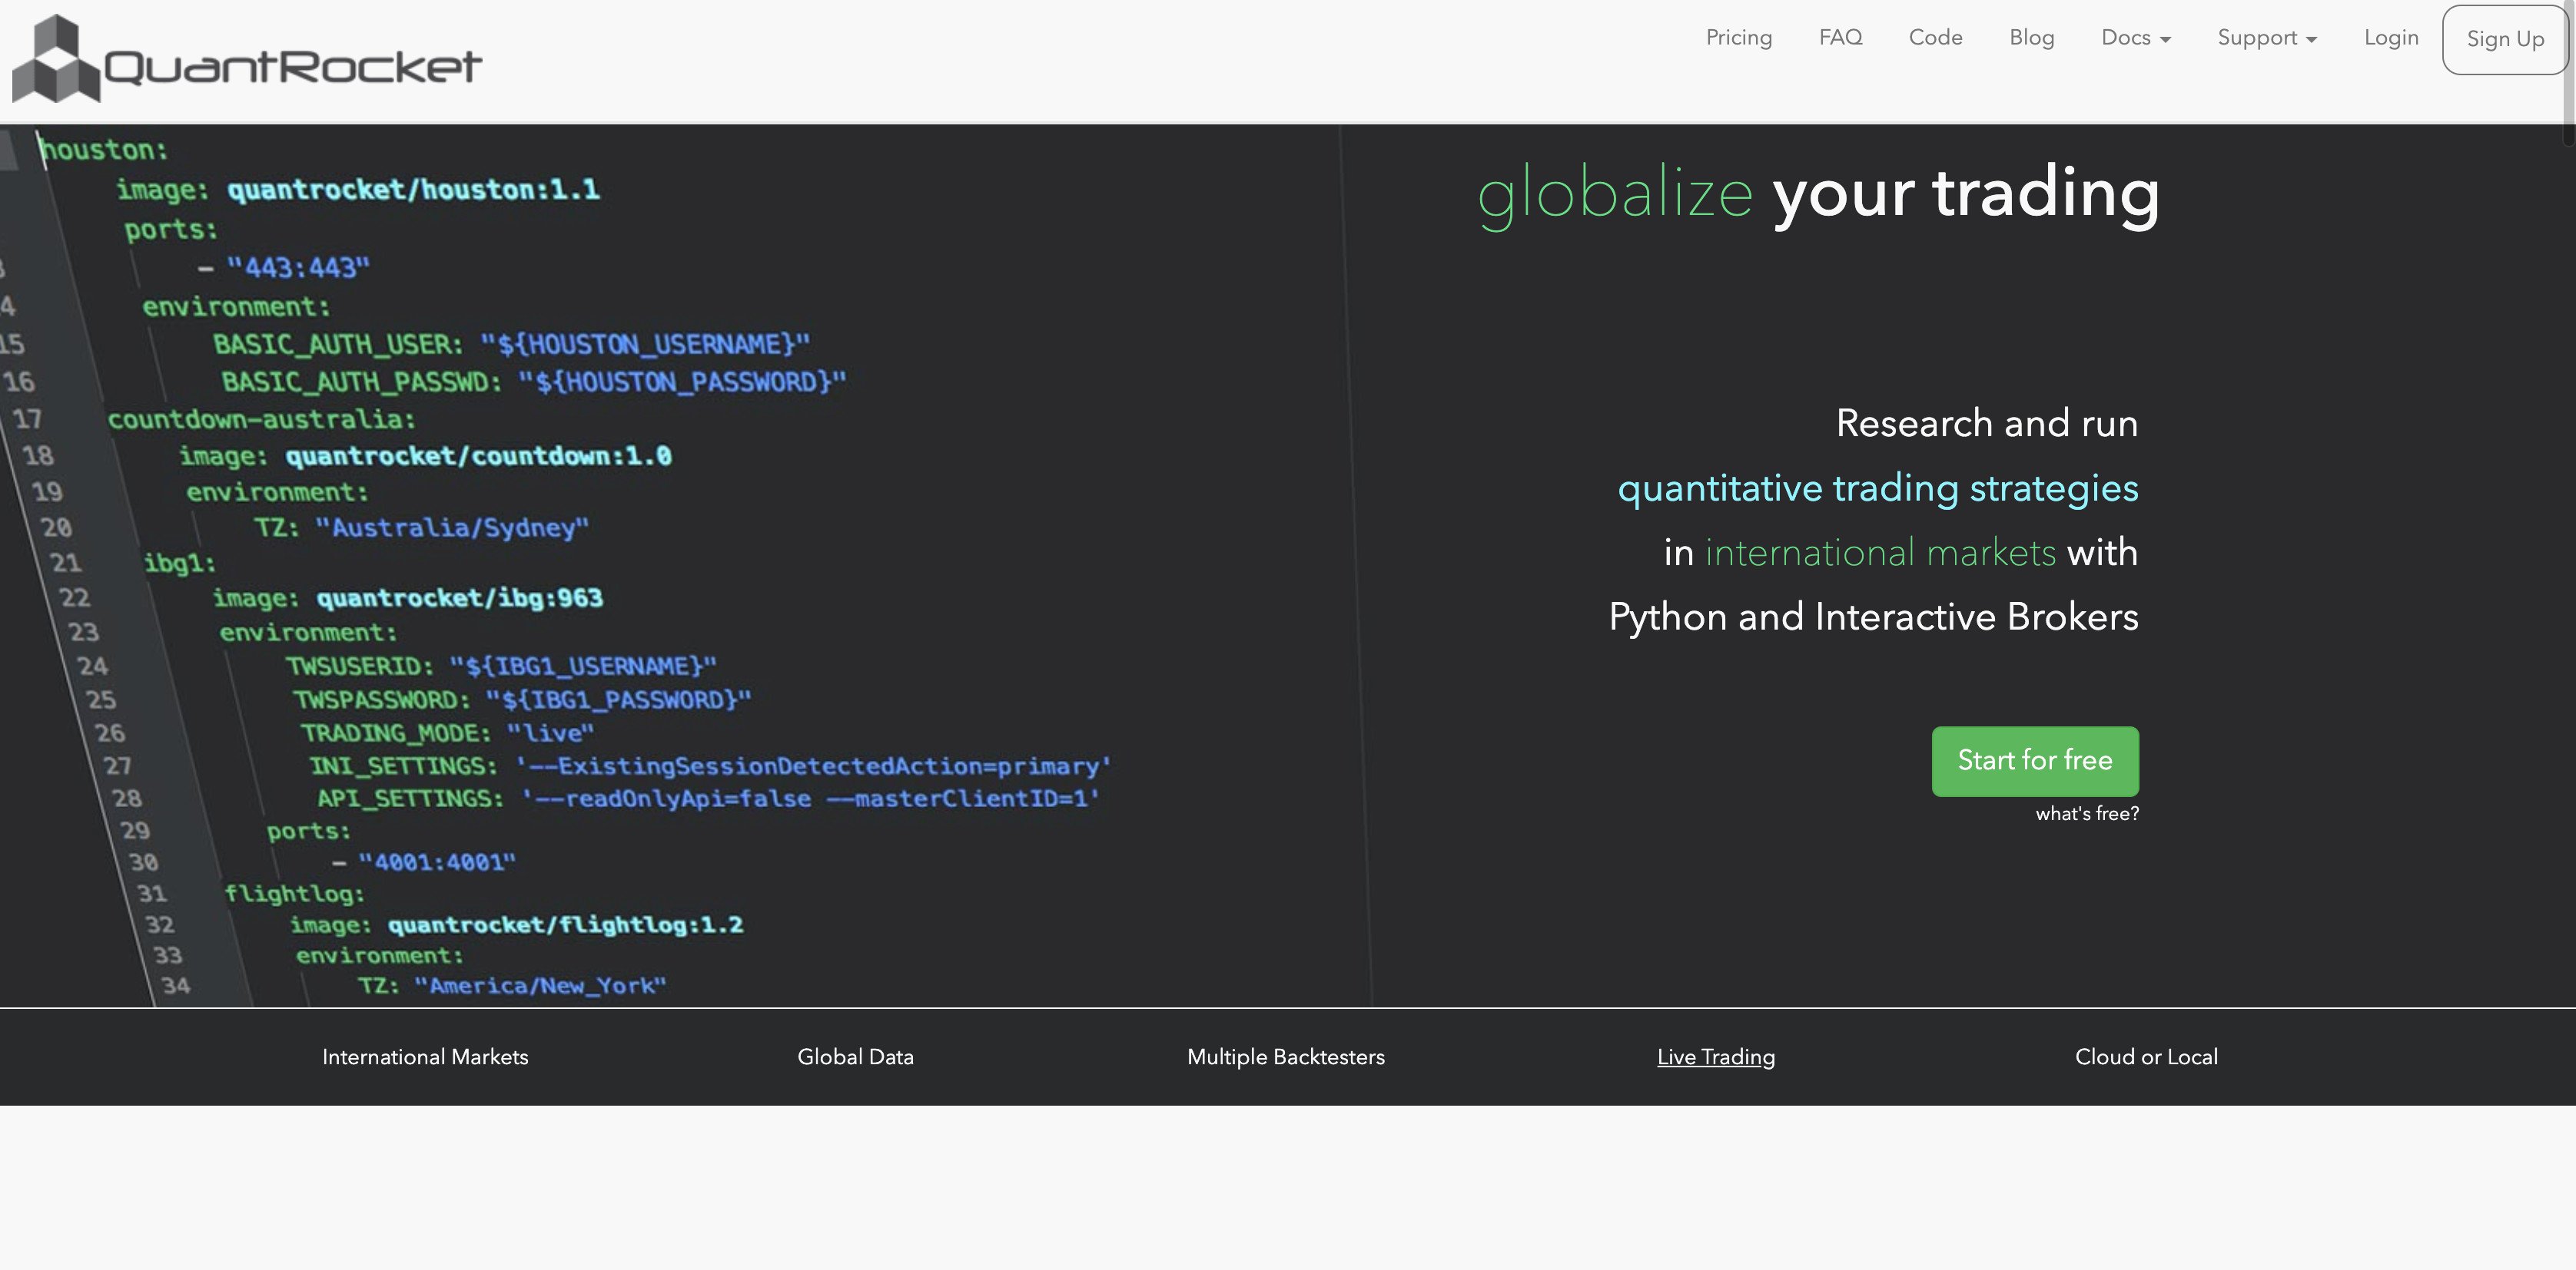
Task: Click the green Start for free button
Action: (x=2034, y=760)
